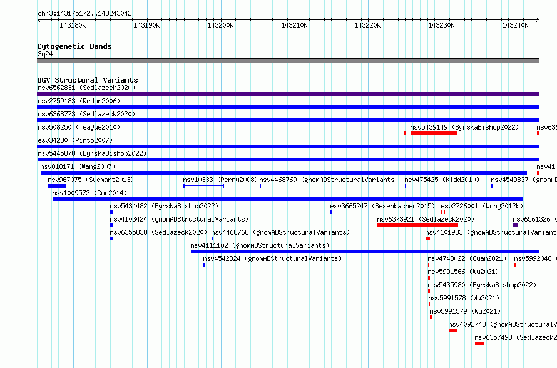Select the nsv818171 (Wang2007) label
This screenshot has height=368, width=557.
tap(78, 166)
